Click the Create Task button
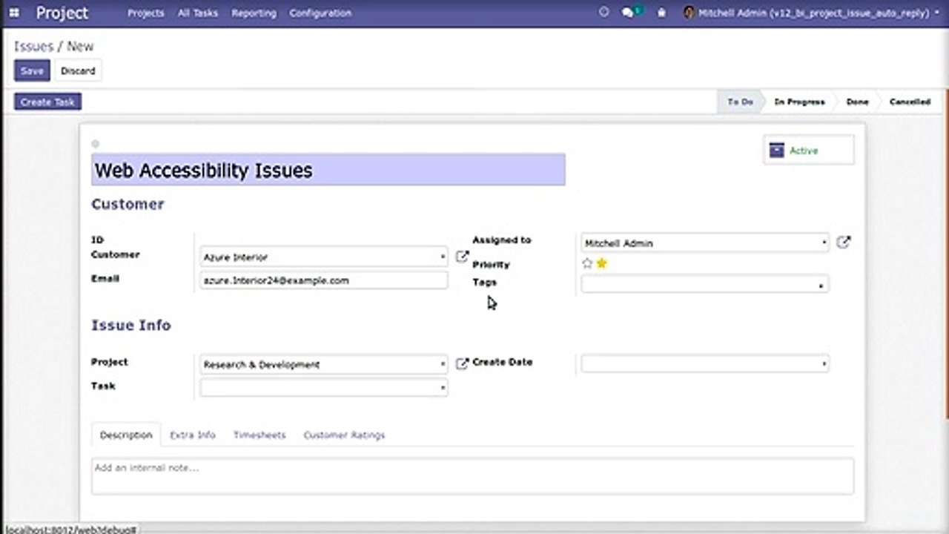The width and height of the screenshot is (949, 534). [47, 102]
